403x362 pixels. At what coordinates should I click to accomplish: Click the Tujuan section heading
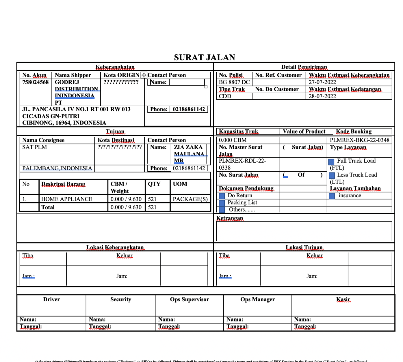(115, 132)
